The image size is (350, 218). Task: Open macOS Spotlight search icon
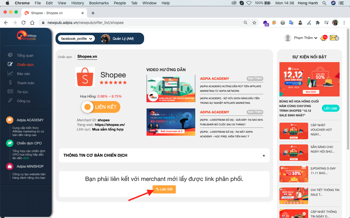(x=324, y=3)
